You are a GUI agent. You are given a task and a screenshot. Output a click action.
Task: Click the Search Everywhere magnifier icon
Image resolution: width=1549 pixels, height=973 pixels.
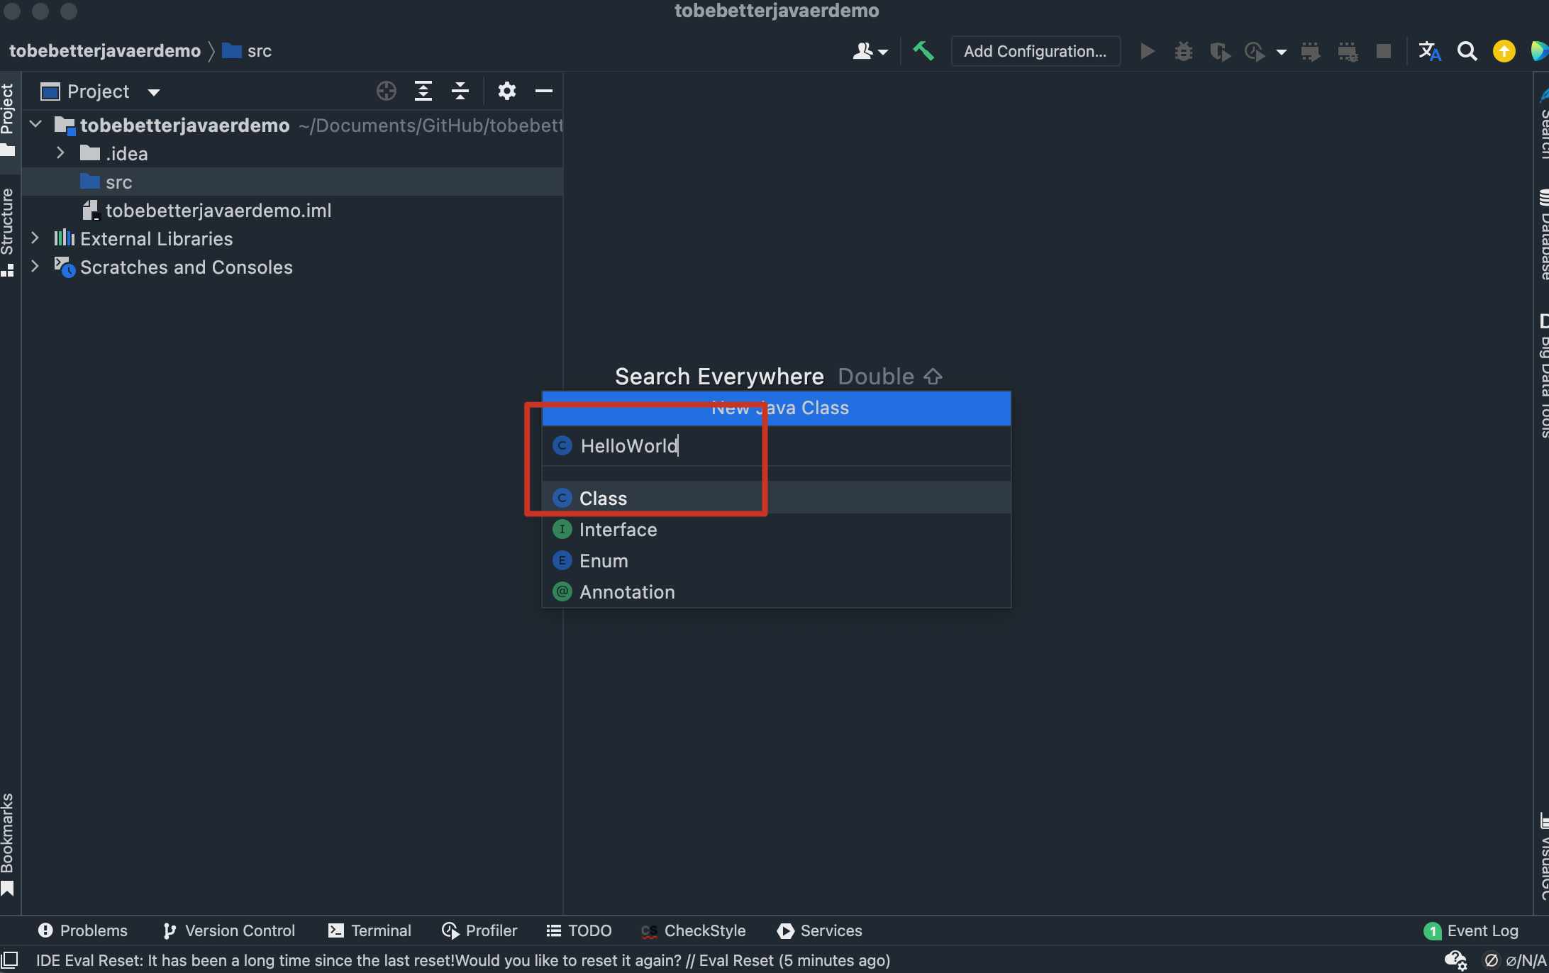(x=1467, y=51)
